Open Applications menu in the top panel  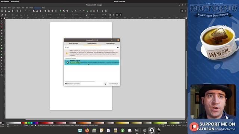click(15, 1)
